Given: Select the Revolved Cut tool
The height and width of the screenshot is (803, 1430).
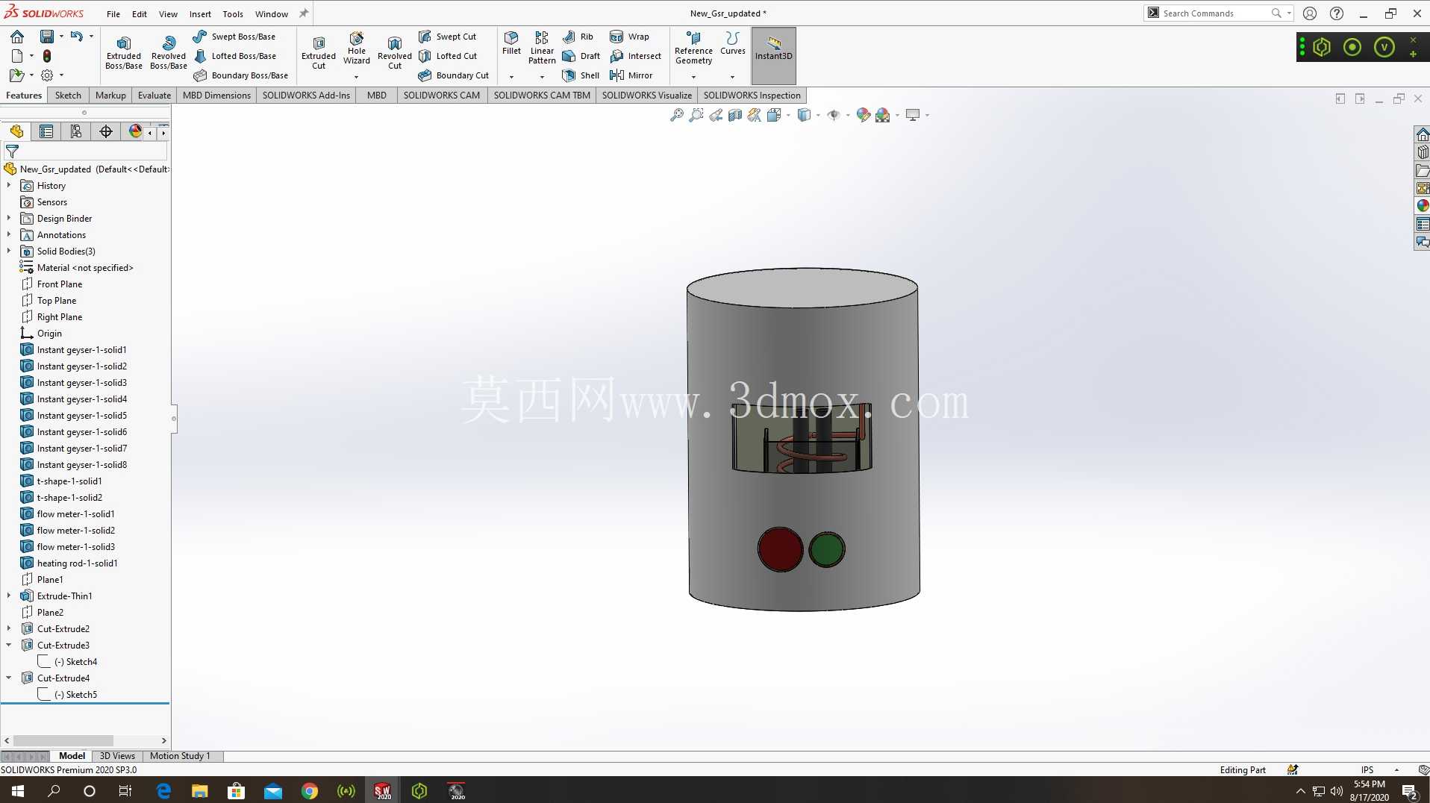Looking at the screenshot, I should click(x=395, y=52).
